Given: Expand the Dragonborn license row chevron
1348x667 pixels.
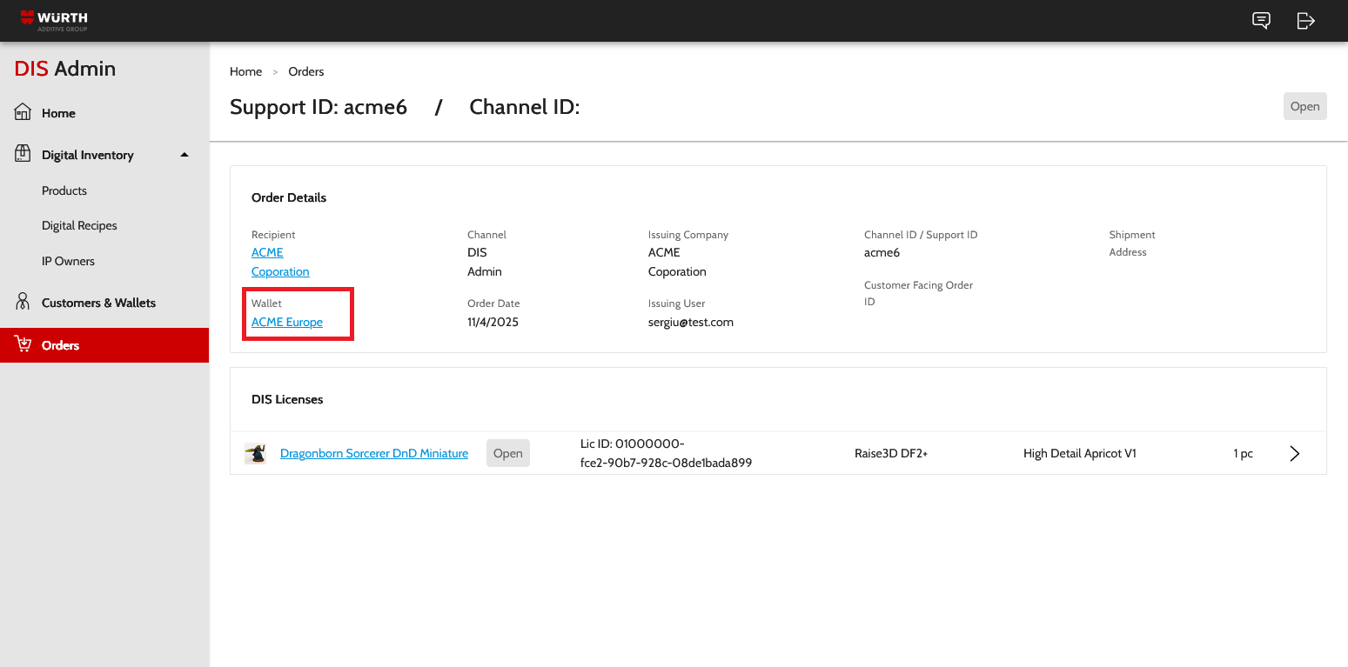Looking at the screenshot, I should pyautogui.click(x=1294, y=453).
